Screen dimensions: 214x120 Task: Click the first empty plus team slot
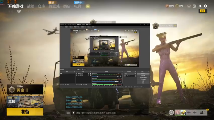pos(189,113)
